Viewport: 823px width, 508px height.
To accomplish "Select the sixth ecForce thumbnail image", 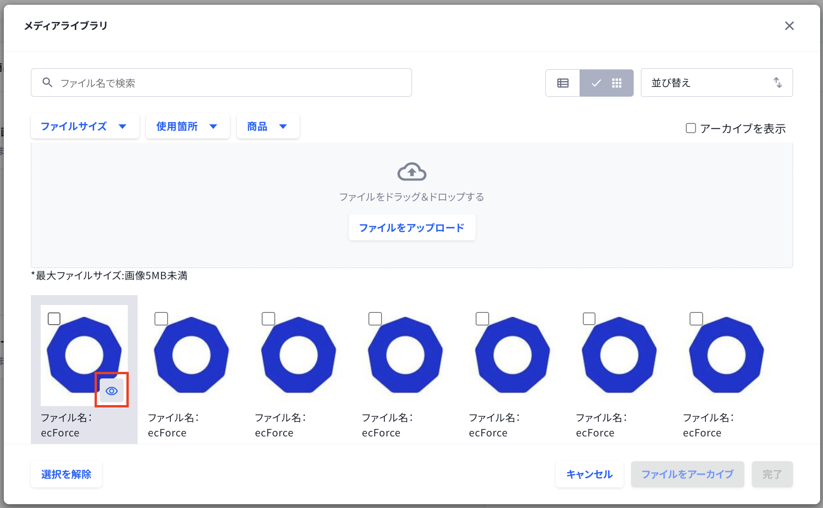I will [619, 355].
